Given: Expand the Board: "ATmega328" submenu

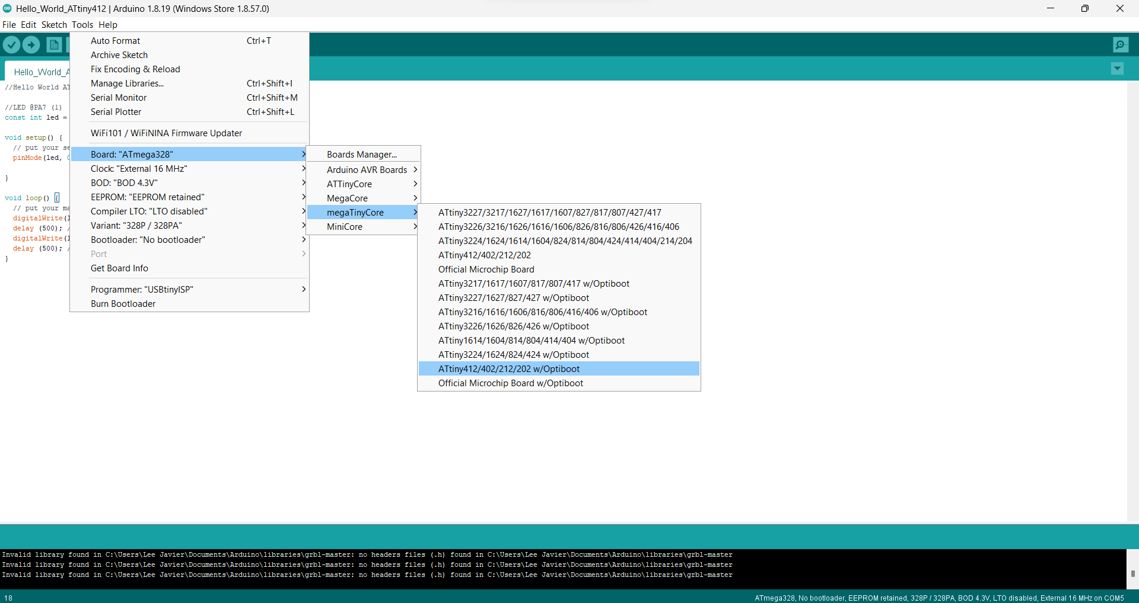Looking at the screenshot, I should coord(189,155).
